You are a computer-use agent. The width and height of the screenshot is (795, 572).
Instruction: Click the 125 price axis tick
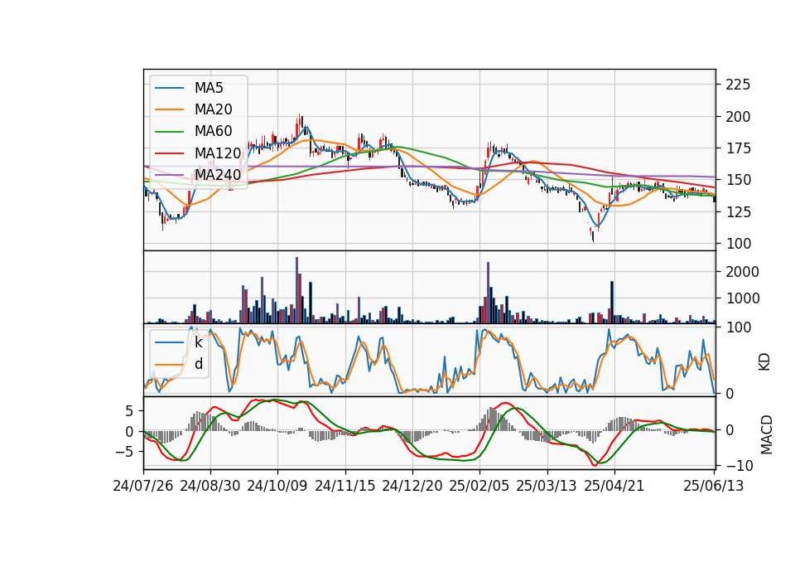pyautogui.click(x=738, y=212)
